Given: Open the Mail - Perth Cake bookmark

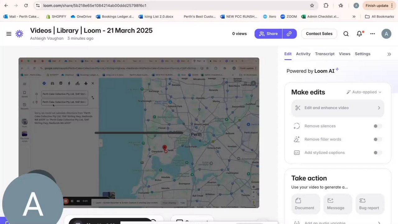Looking at the screenshot, I should pyautogui.click(x=21, y=16).
